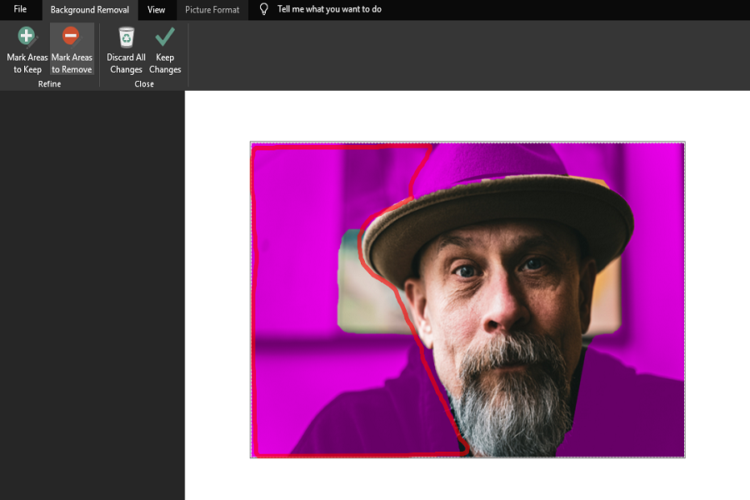Click the green plus pencil Keep icon
Image resolution: width=750 pixels, height=500 pixels.
tap(26, 35)
